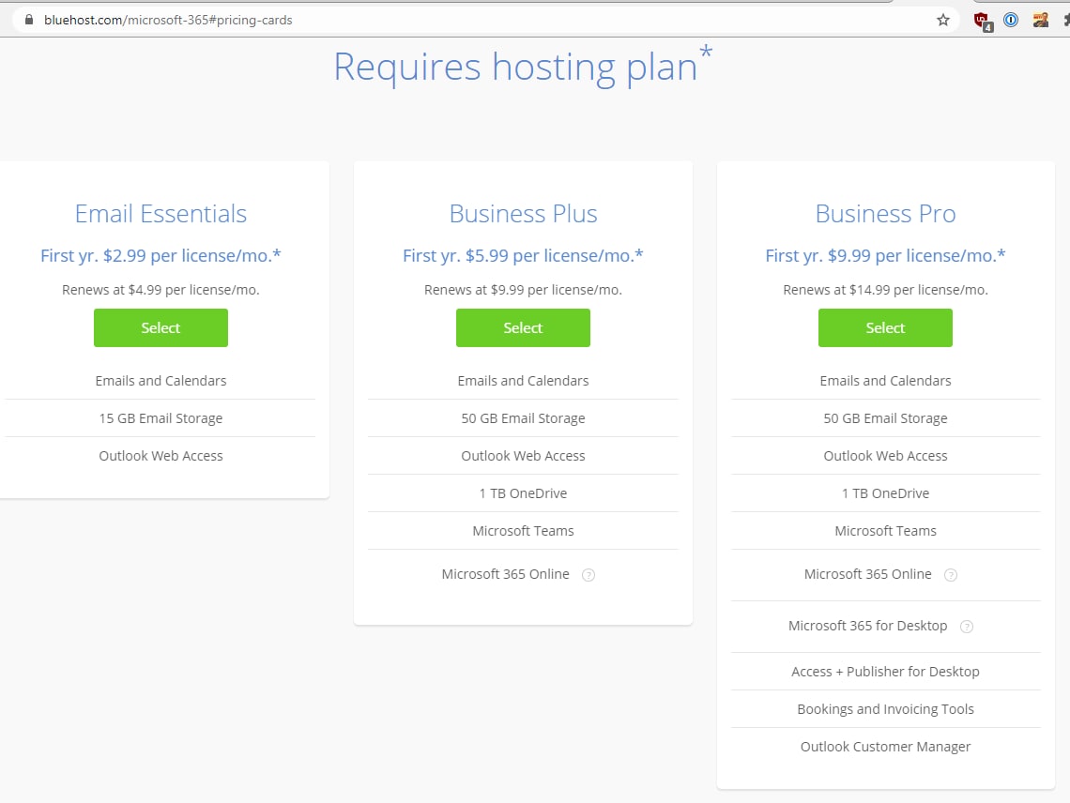Click the bluehost.com URL in address bar

pyautogui.click(x=168, y=20)
